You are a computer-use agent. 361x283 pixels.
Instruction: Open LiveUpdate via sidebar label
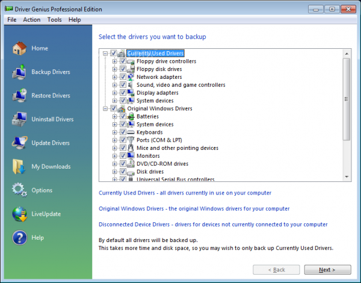pos(46,214)
